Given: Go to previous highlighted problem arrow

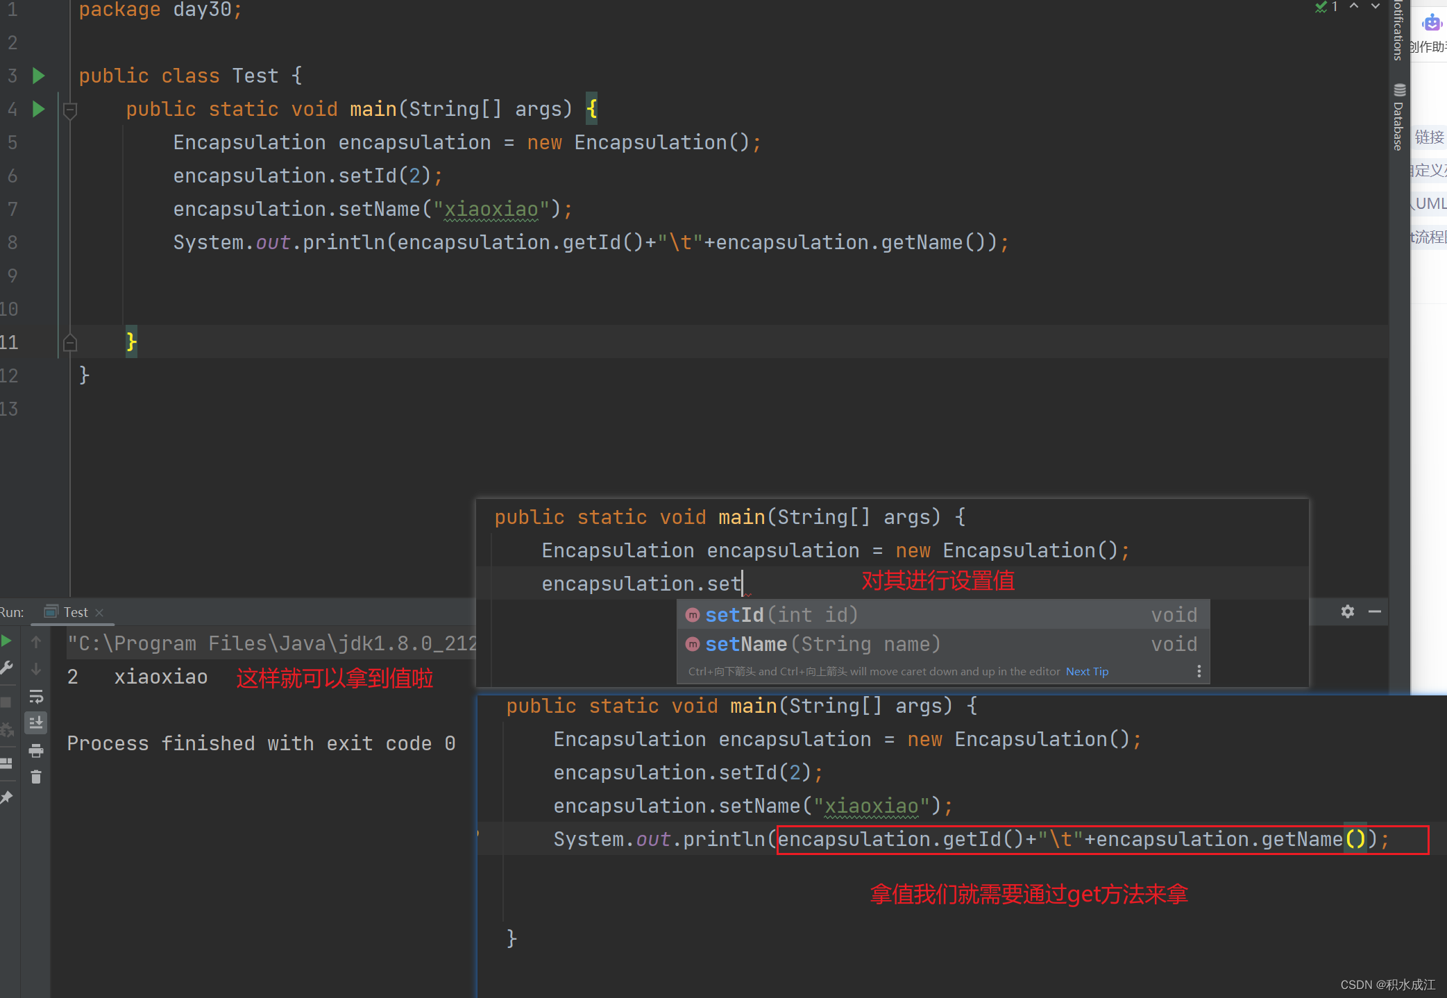Looking at the screenshot, I should tap(1353, 6).
